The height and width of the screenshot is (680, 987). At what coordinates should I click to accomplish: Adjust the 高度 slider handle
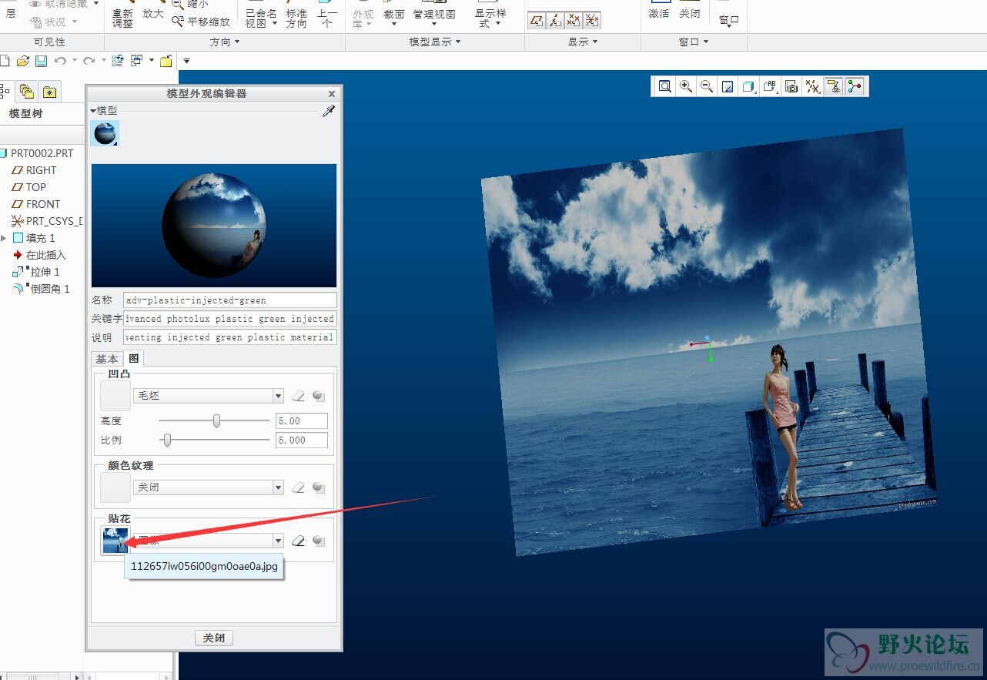tap(216, 420)
